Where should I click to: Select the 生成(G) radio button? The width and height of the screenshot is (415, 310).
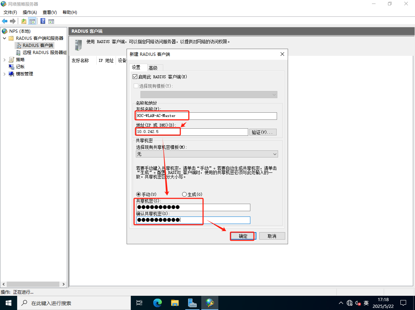(x=184, y=194)
